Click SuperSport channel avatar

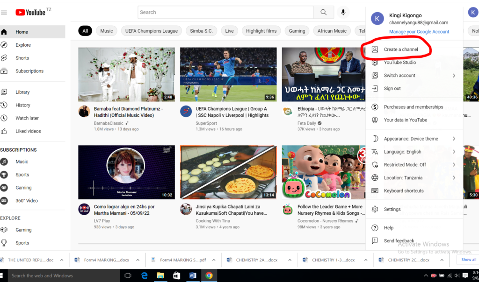[x=186, y=112]
